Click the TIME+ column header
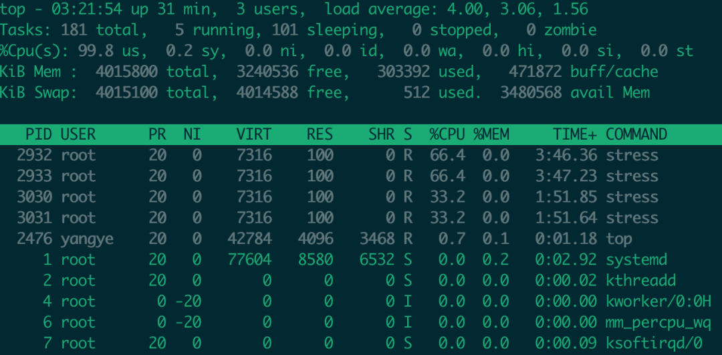This screenshot has width=722, height=355. coord(575,134)
